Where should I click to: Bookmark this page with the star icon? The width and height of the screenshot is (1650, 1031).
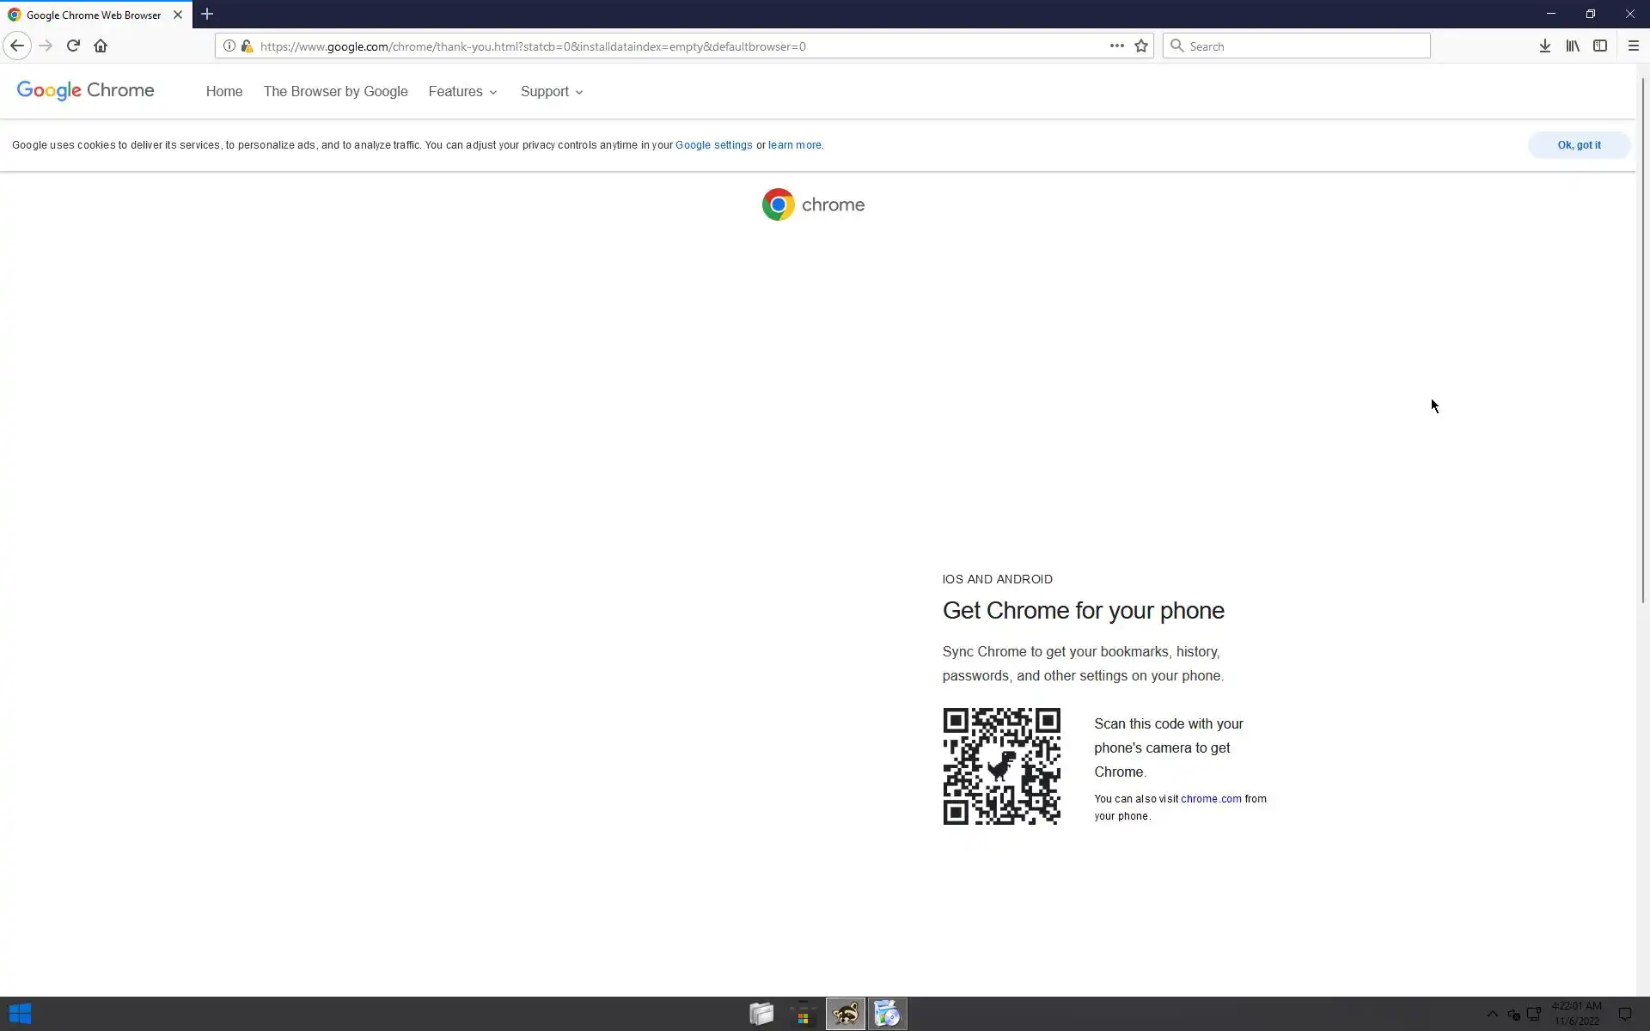pos(1141,46)
